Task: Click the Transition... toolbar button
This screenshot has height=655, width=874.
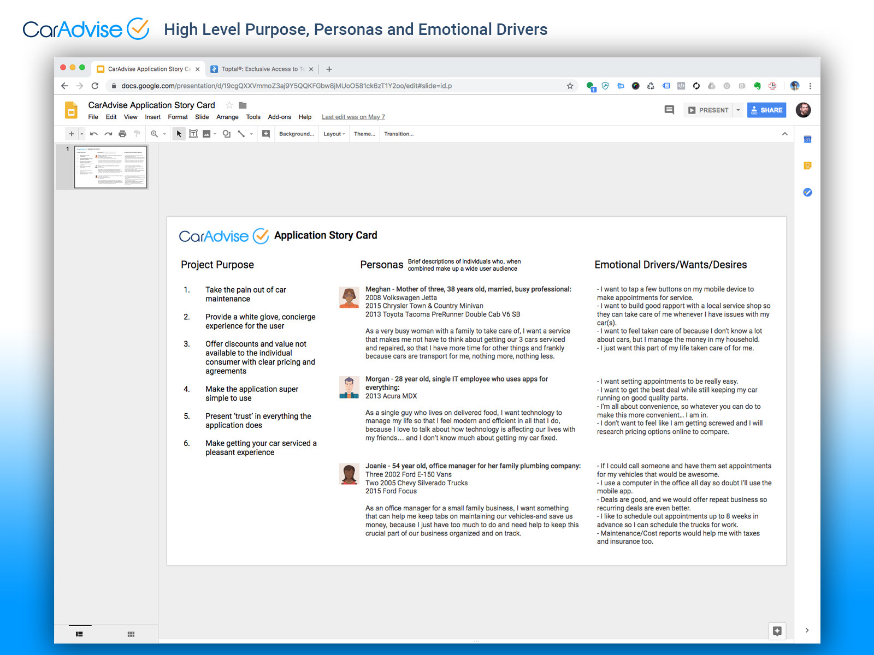Action: (399, 134)
